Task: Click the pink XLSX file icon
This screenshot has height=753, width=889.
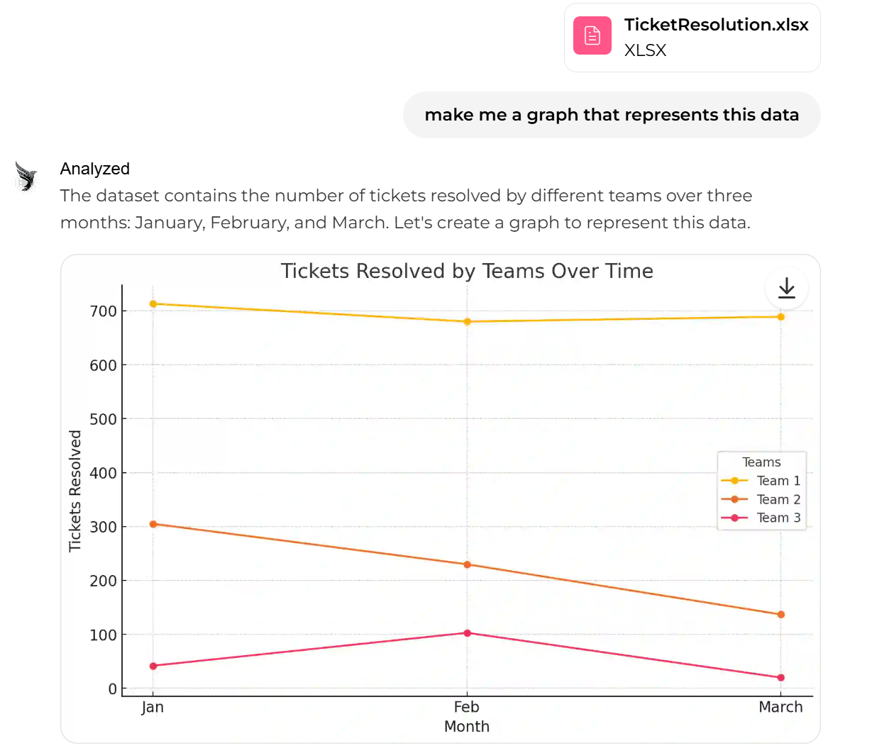Action: click(x=592, y=35)
